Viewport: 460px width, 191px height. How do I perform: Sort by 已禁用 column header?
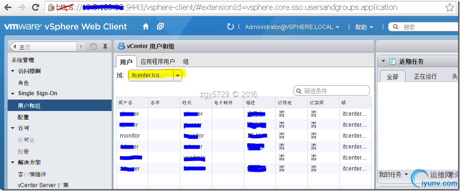click(324, 103)
